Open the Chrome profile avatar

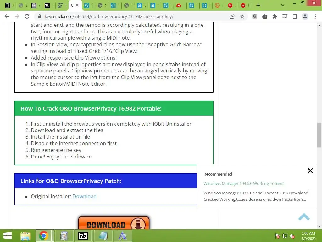[305, 16]
